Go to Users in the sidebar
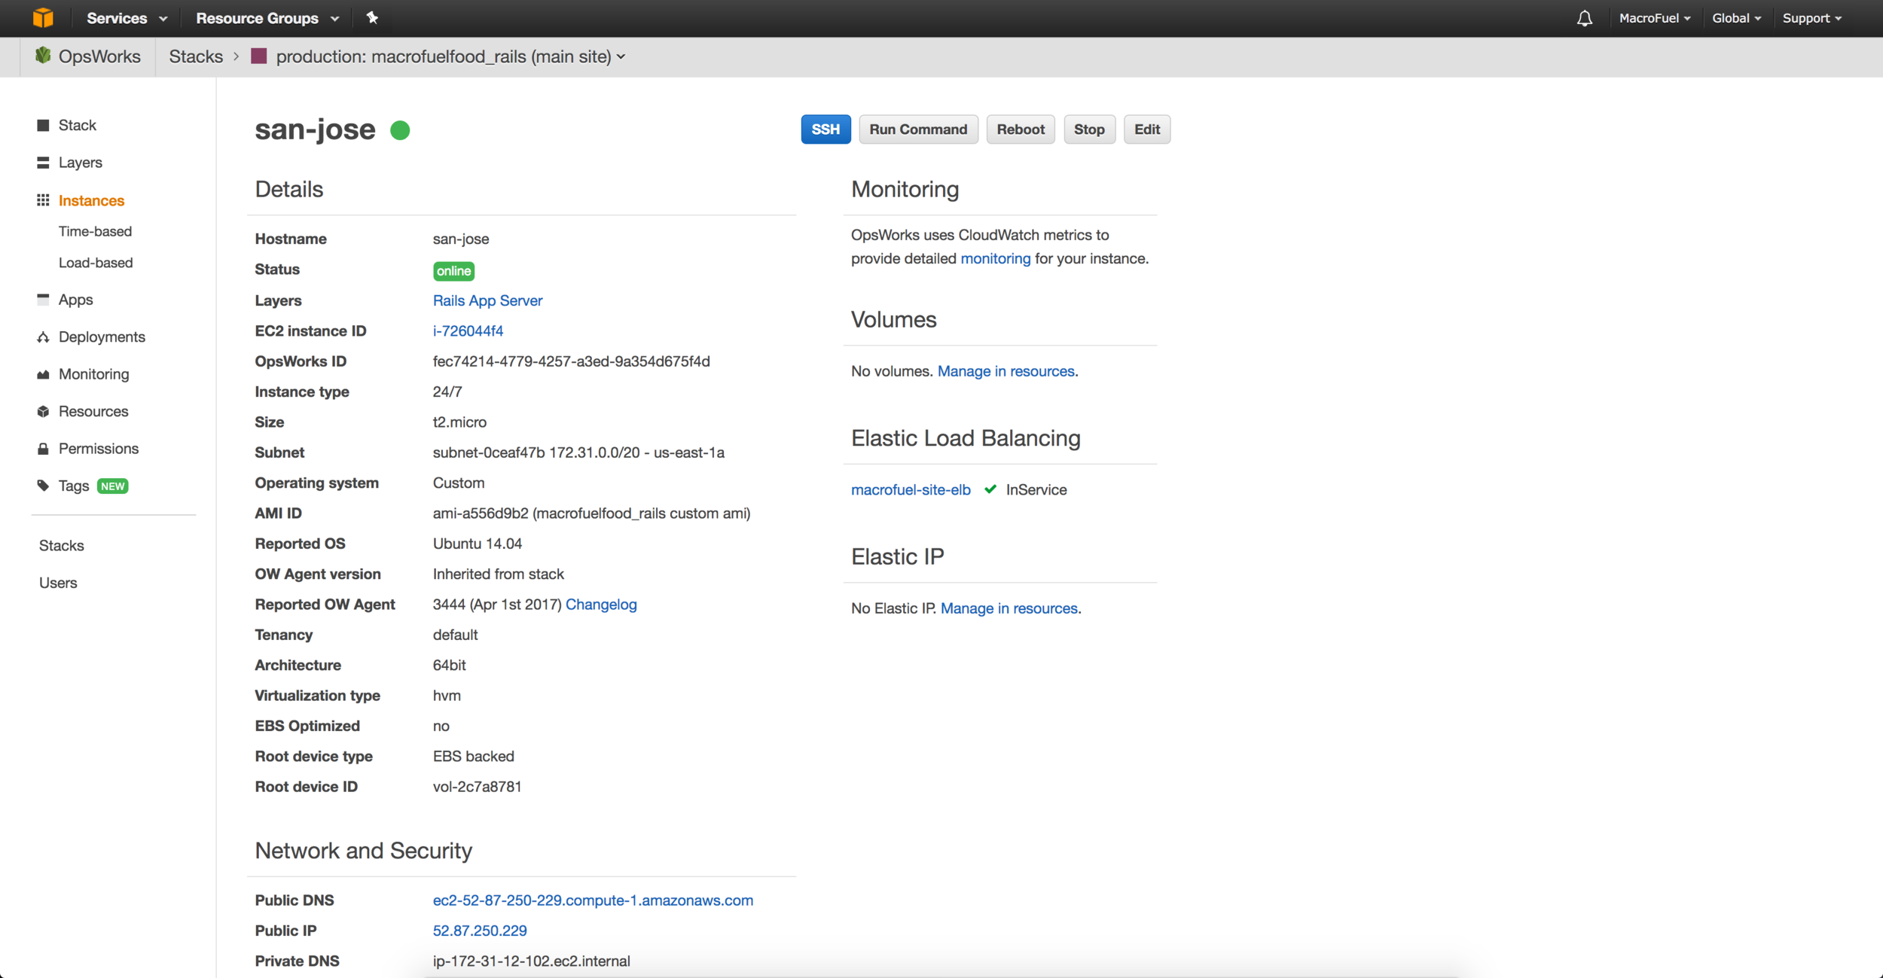Viewport: 1883px width, 978px height. 58,583
